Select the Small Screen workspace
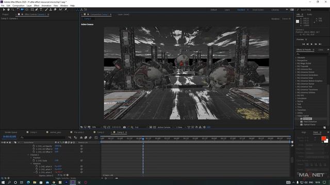 coord(258,10)
